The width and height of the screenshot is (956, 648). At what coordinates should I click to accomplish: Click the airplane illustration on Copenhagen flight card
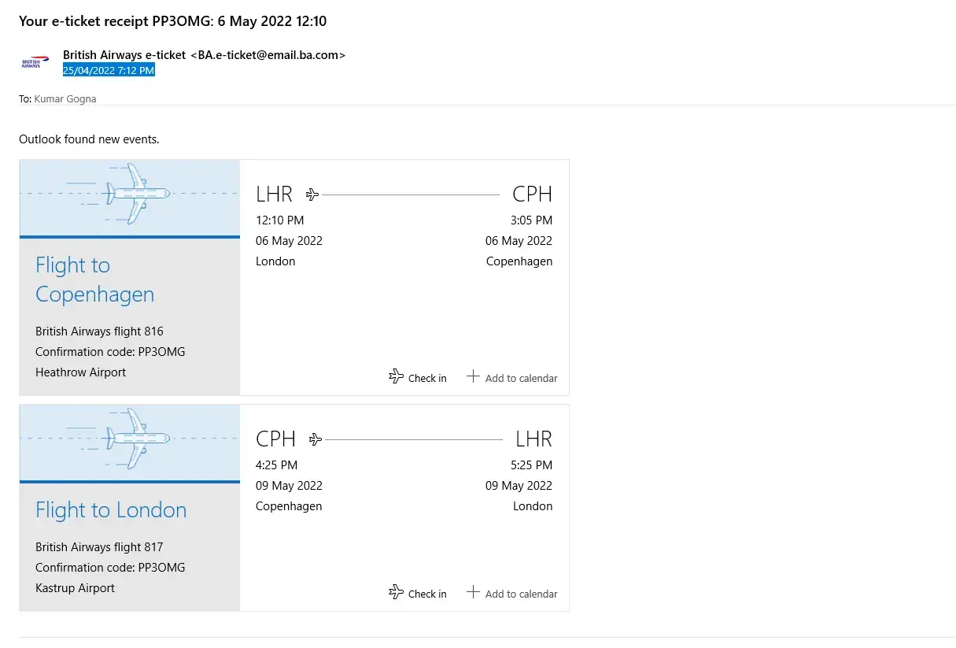(134, 194)
